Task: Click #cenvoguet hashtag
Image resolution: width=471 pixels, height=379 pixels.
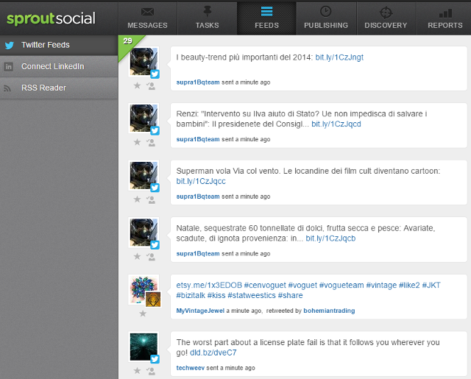Action: tap(265, 286)
